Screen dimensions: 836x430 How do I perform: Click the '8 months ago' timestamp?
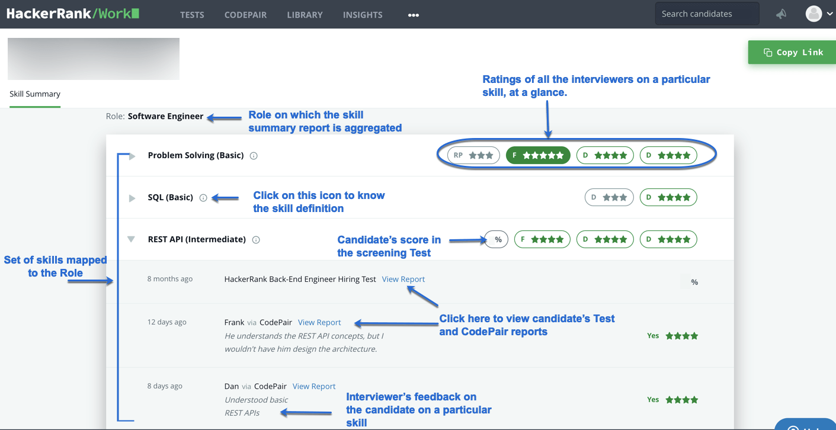tap(170, 278)
